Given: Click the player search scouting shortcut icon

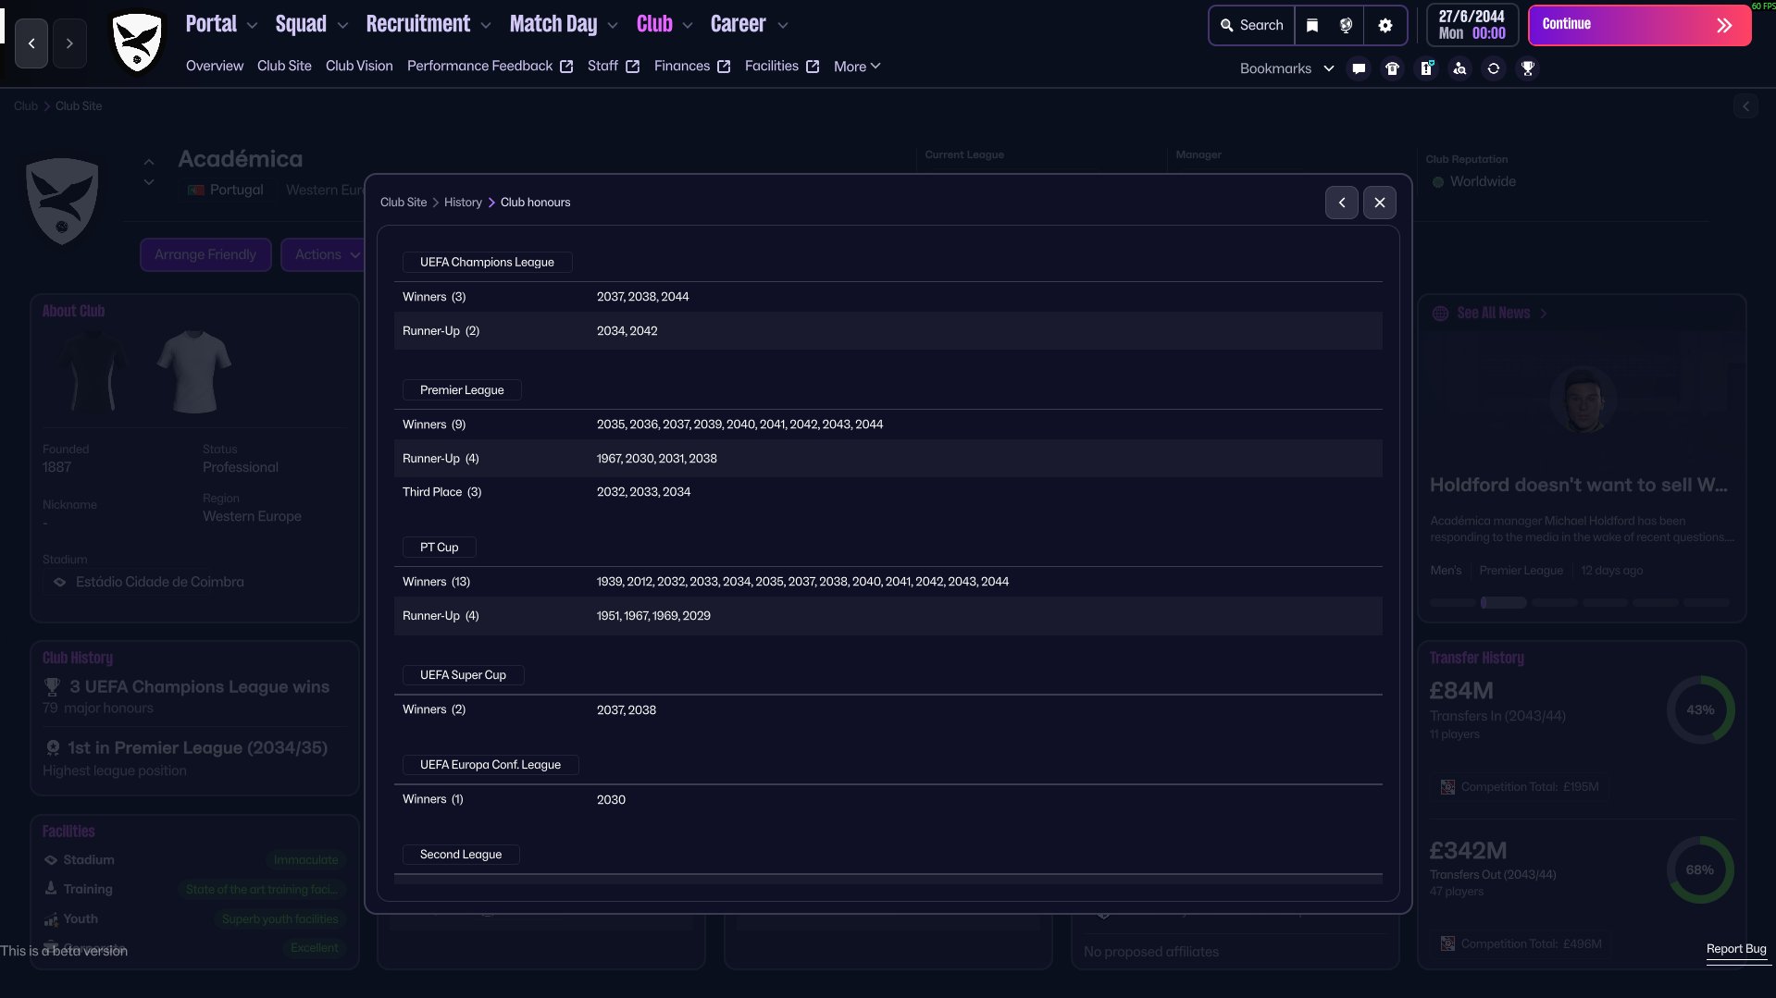Looking at the screenshot, I should coord(1459,68).
